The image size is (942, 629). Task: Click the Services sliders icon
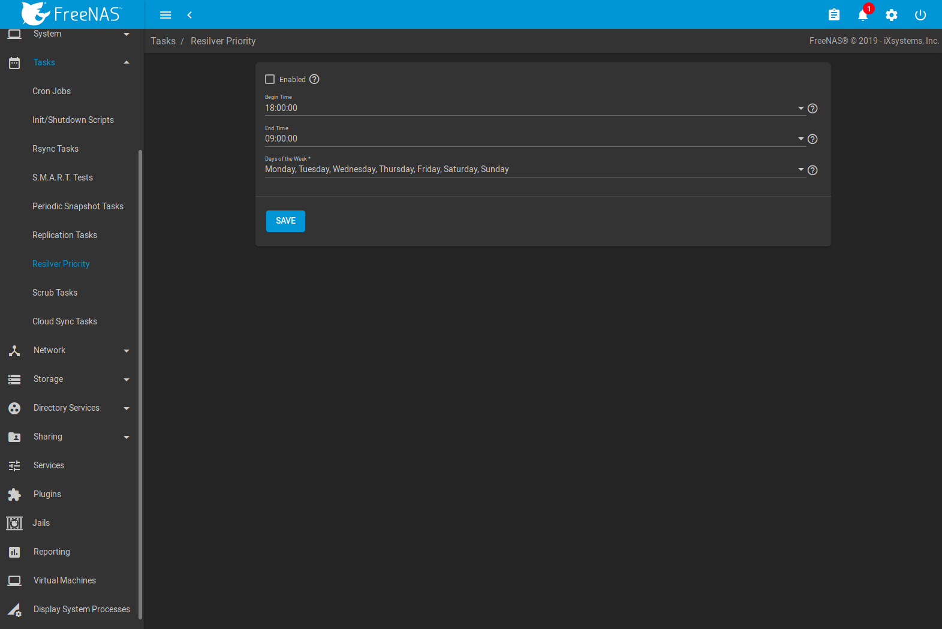point(14,466)
